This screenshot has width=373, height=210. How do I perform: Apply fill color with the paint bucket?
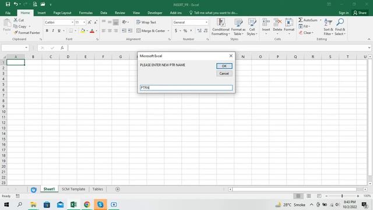coord(83,31)
